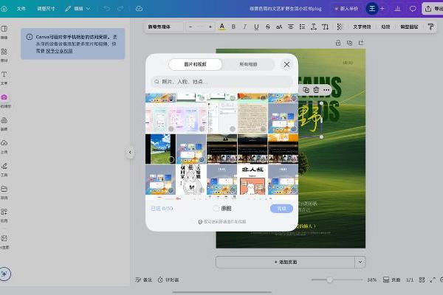The image size is (443, 295).
Task: Select the blue sky landscape photo
Action: [x=160, y=149]
